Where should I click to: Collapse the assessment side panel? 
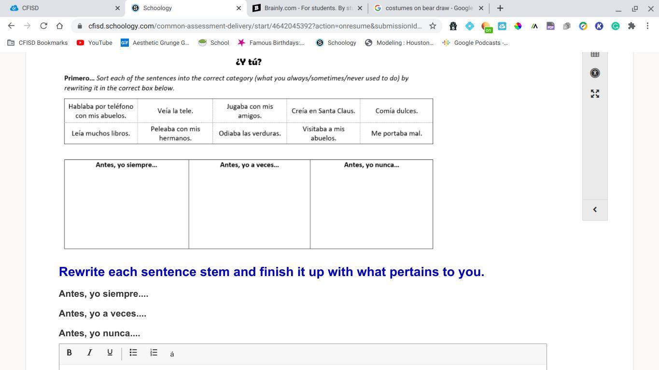tap(595, 210)
